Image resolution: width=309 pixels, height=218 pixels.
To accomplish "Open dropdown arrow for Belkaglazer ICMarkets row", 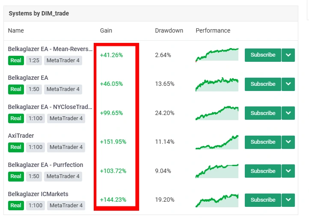I will (288, 200).
